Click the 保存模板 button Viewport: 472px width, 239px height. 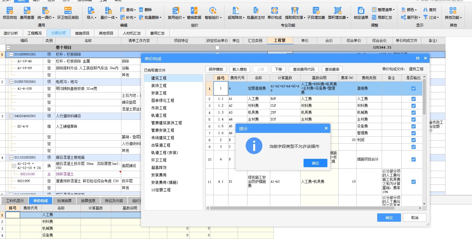tap(216, 69)
